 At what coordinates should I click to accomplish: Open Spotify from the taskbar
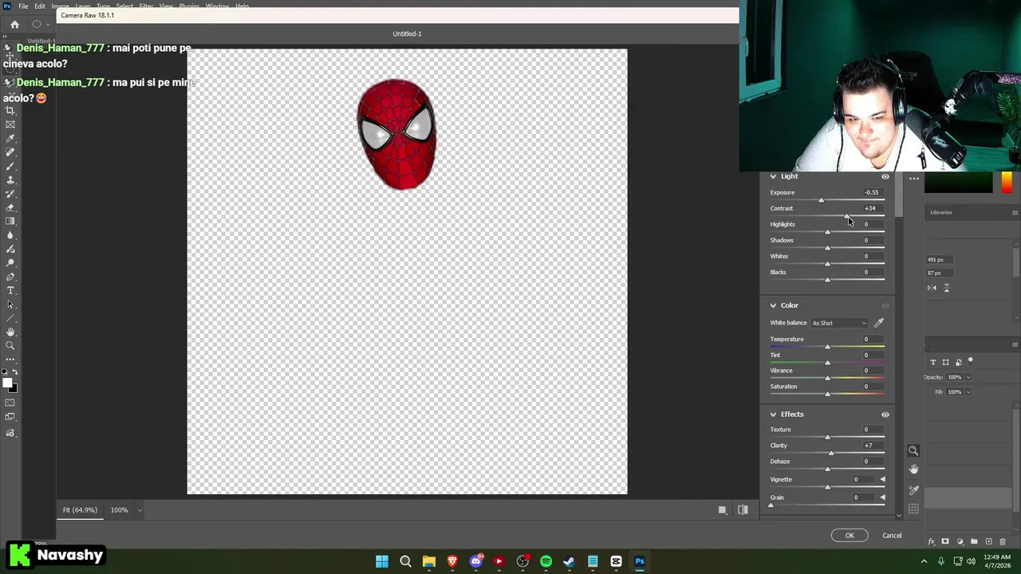tap(546, 561)
